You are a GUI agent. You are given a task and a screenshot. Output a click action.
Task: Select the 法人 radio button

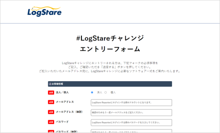(92, 93)
